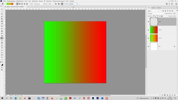This screenshot has height=100, width=178.
Task: Switch to the Каналы tab
Action: [153, 8]
